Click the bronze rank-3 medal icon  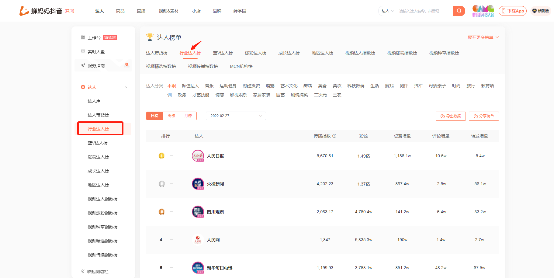[162, 212]
